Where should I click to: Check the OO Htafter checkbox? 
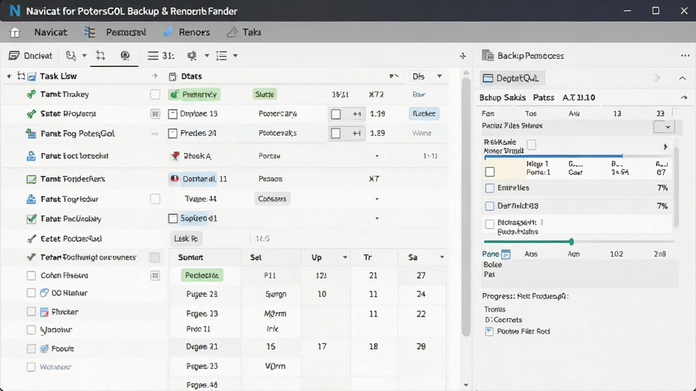(31, 293)
